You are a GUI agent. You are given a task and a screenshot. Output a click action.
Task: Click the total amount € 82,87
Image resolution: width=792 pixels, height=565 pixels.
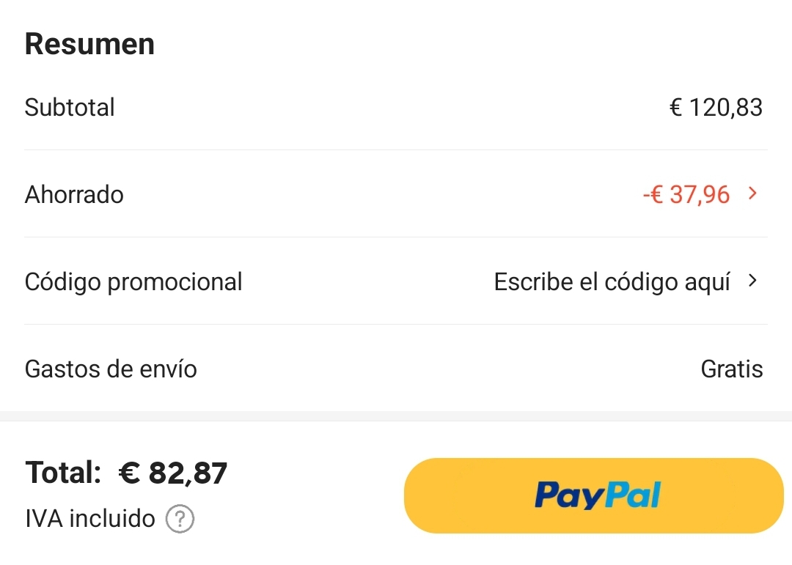point(173,473)
